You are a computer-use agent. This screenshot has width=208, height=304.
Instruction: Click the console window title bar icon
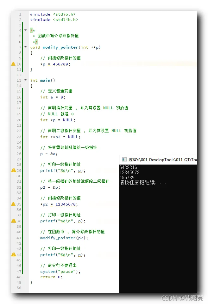tap(124, 159)
